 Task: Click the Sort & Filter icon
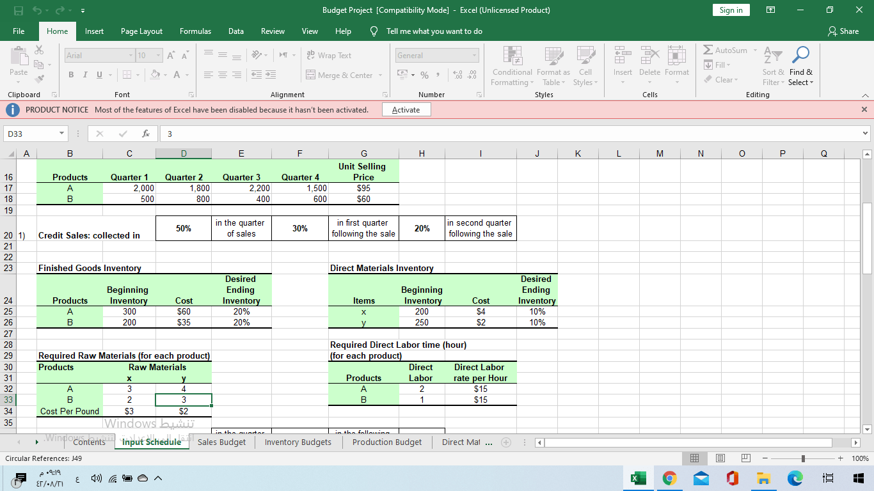[774, 56]
